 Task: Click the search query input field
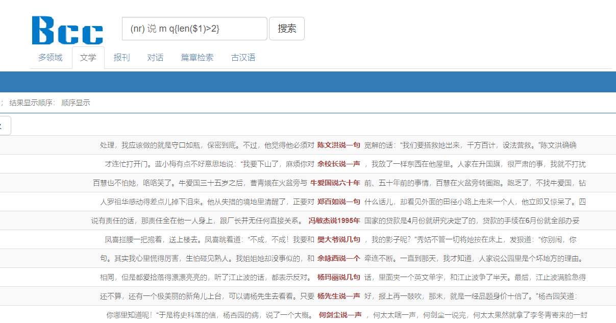coord(194,29)
